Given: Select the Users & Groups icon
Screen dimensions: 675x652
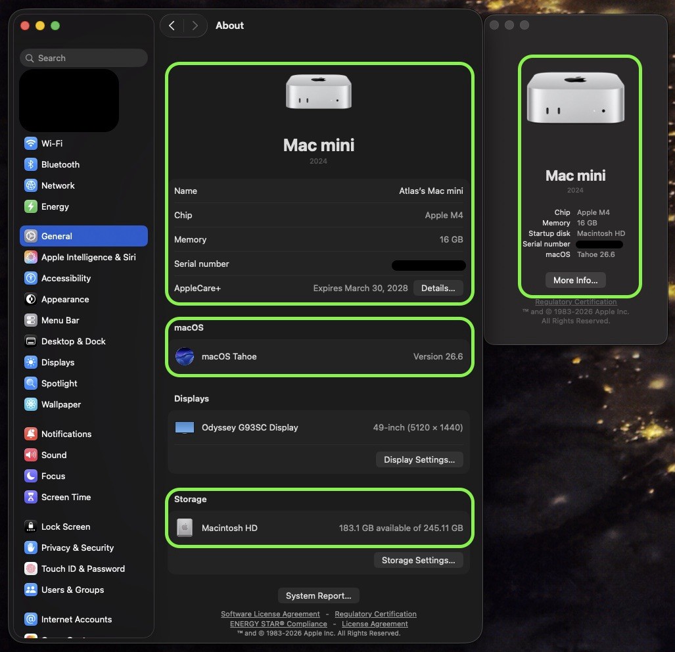Looking at the screenshot, I should click(31, 590).
